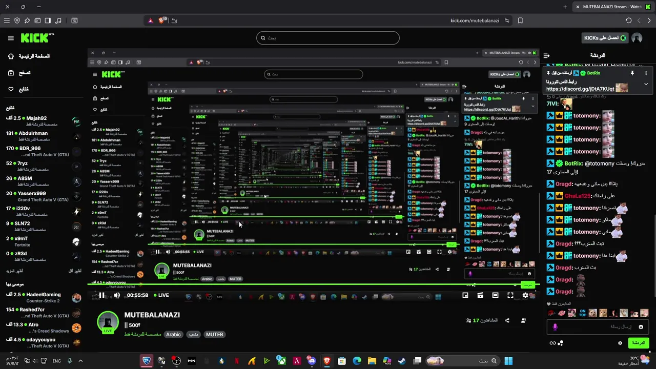Unpin the pinned BotRix message
This screenshot has height=369, width=656.
pyautogui.click(x=632, y=73)
